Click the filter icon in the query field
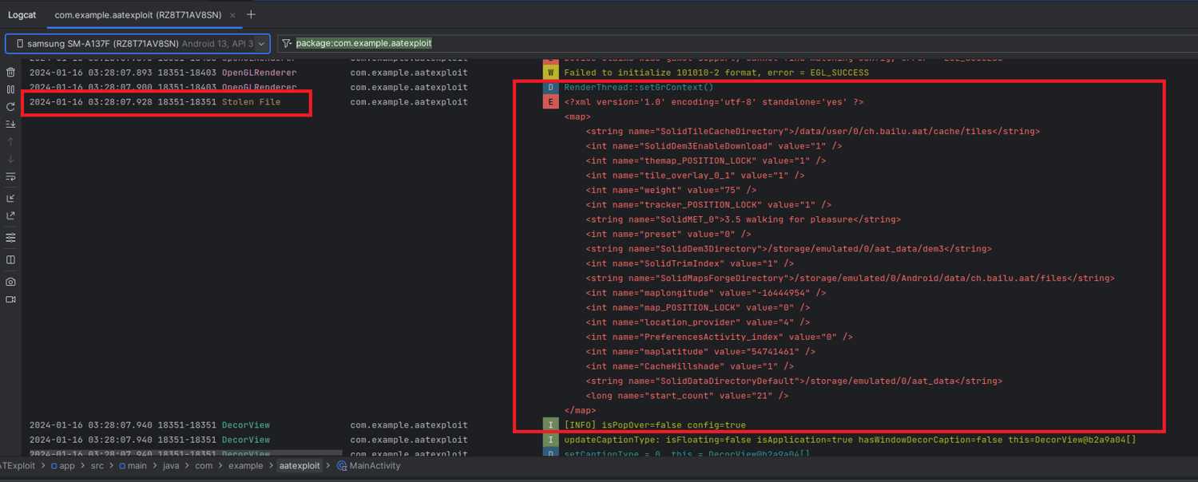The width and height of the screenshot is (1198, 482). coord(287,43)
